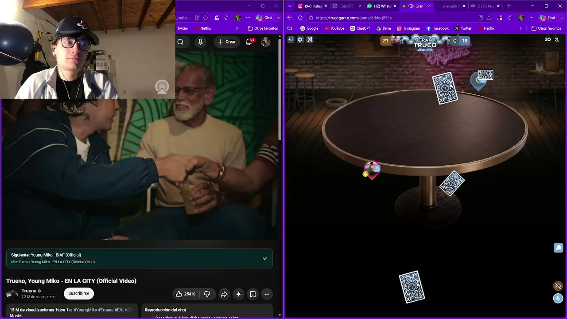Click the face-down card at the bottom
The width and height of the screenshot is (567, 319).
(412, 287)
